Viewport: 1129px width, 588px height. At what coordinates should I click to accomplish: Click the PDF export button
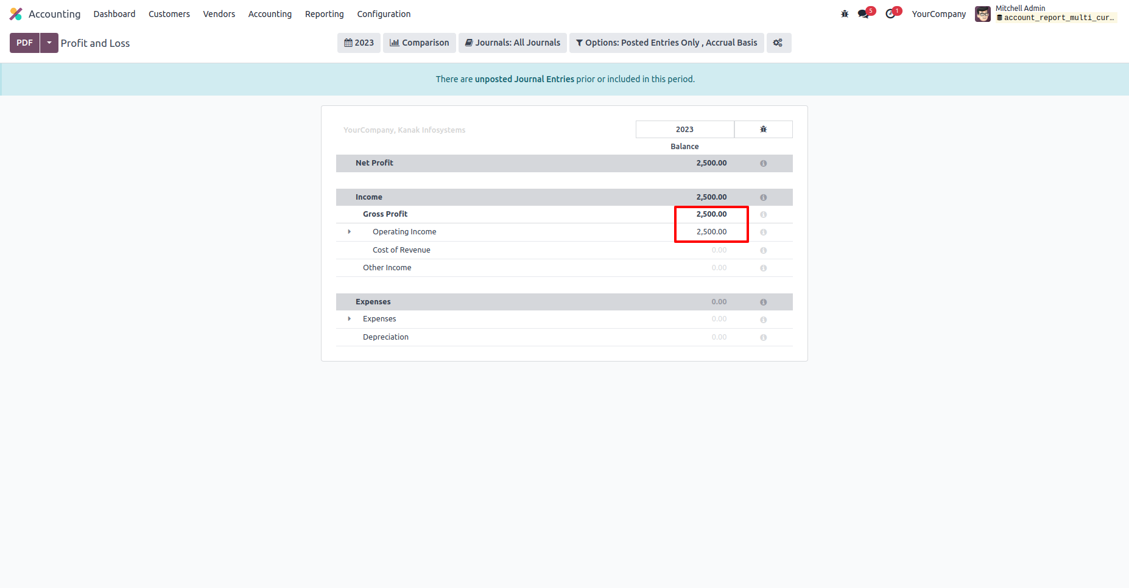pyautogui.click(x=25, y=43)
